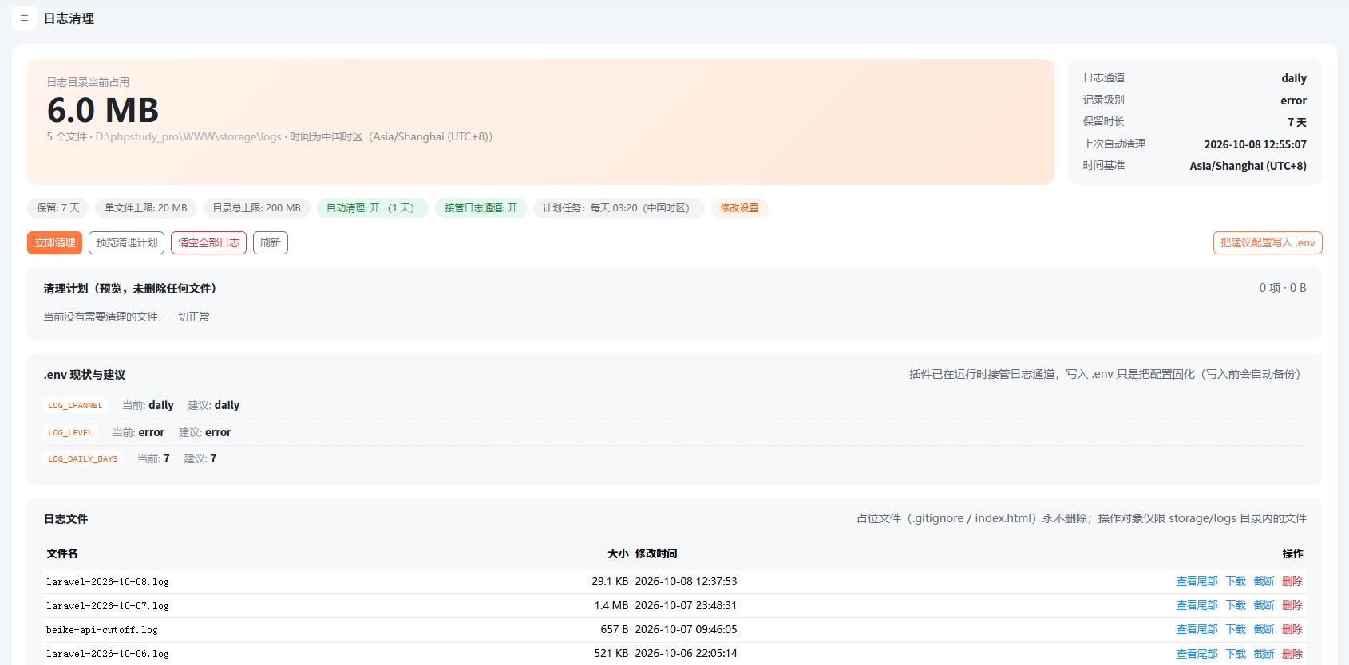View tail of laravel-2026-10-06.log
The width and height of the screenshot is (1349, 665).
point(1197,654)
